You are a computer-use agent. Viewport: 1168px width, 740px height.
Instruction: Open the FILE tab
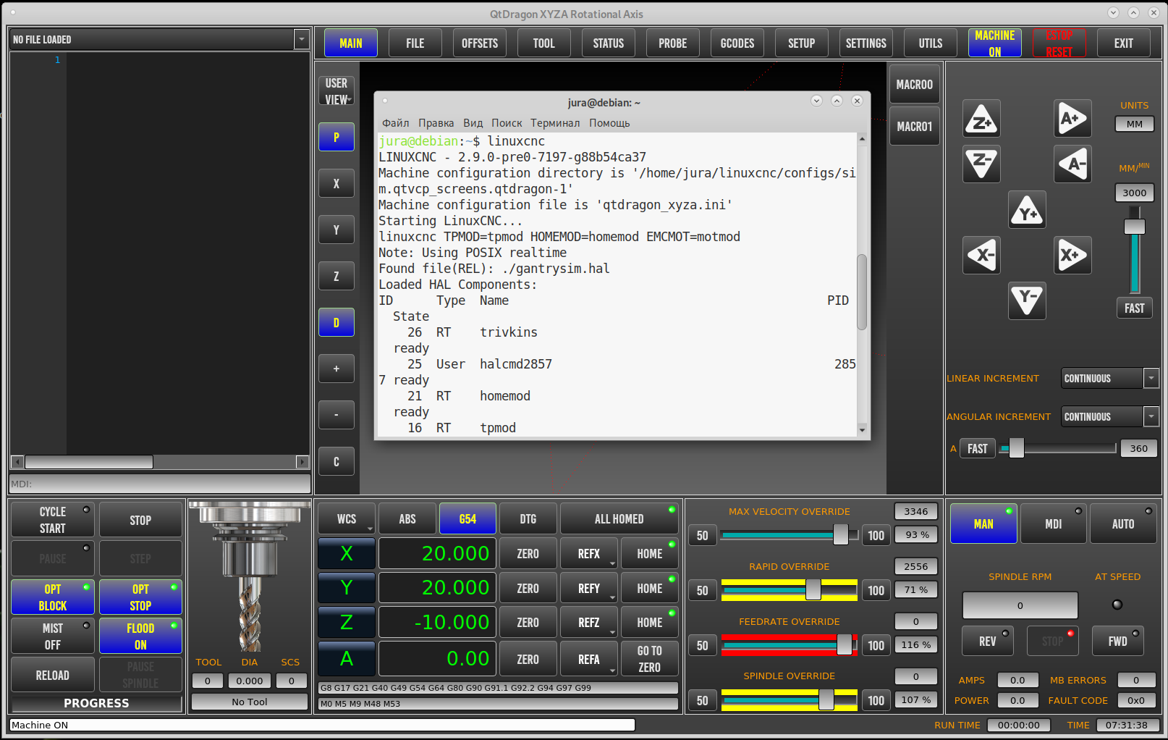tap(415, 43)
